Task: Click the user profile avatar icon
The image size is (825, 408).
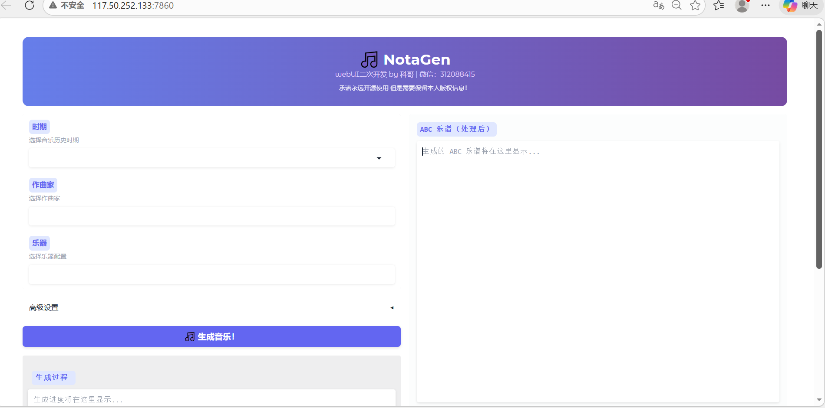Action: pyautogui.click(x=742, y=6)
